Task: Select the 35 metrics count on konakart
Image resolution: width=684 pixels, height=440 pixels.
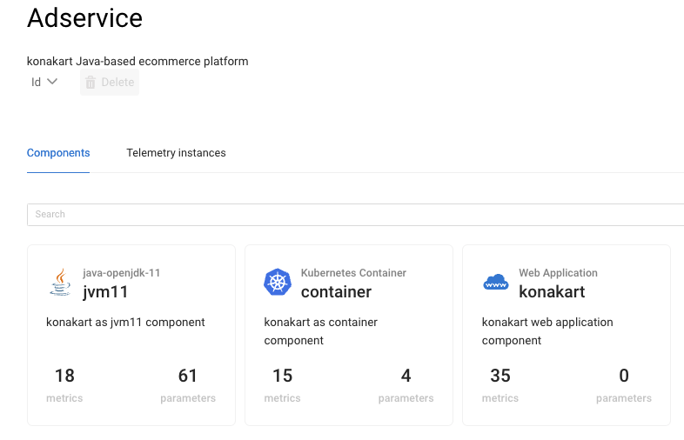Action: (500, 376)
